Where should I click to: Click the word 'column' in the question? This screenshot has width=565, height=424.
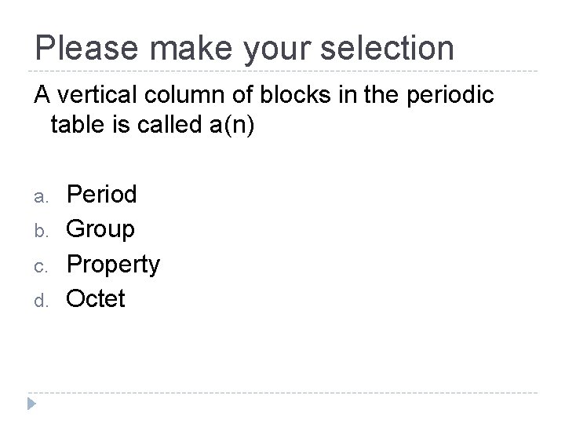click(x=184, y=94)
